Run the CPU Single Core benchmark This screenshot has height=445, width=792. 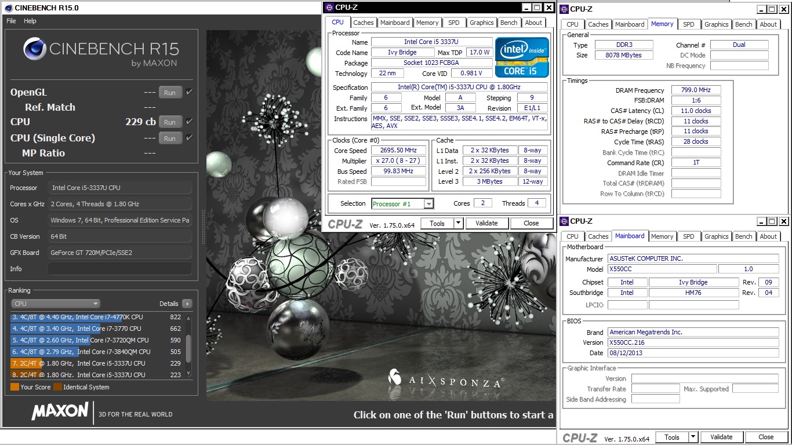coord(170,138)
